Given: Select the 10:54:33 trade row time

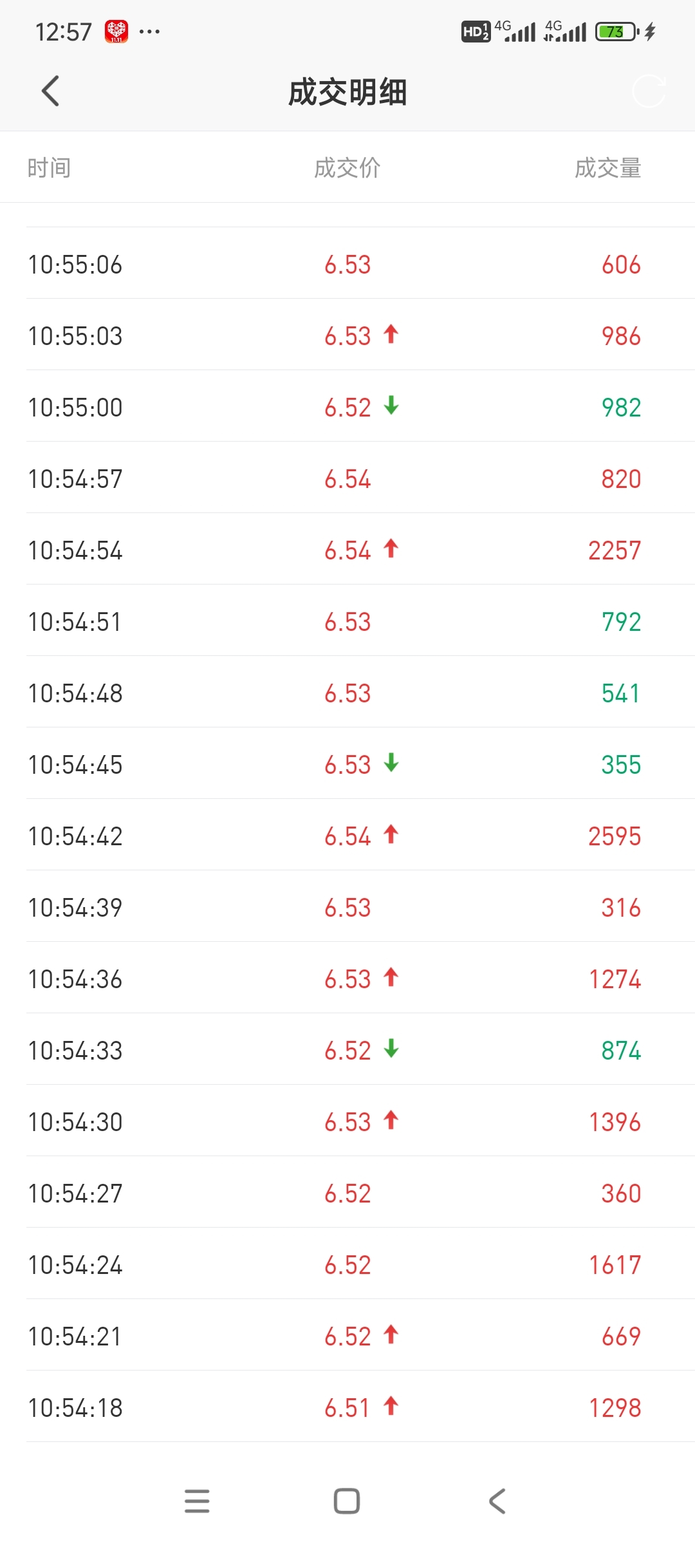Looking at the screenshot, I should [75, 1051].
